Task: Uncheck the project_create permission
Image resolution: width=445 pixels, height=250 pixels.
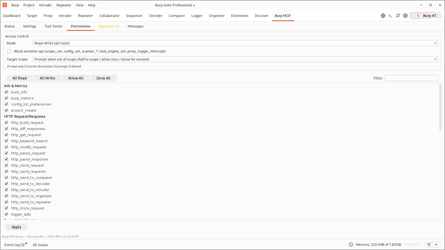Action: click(x=6, y=110)
